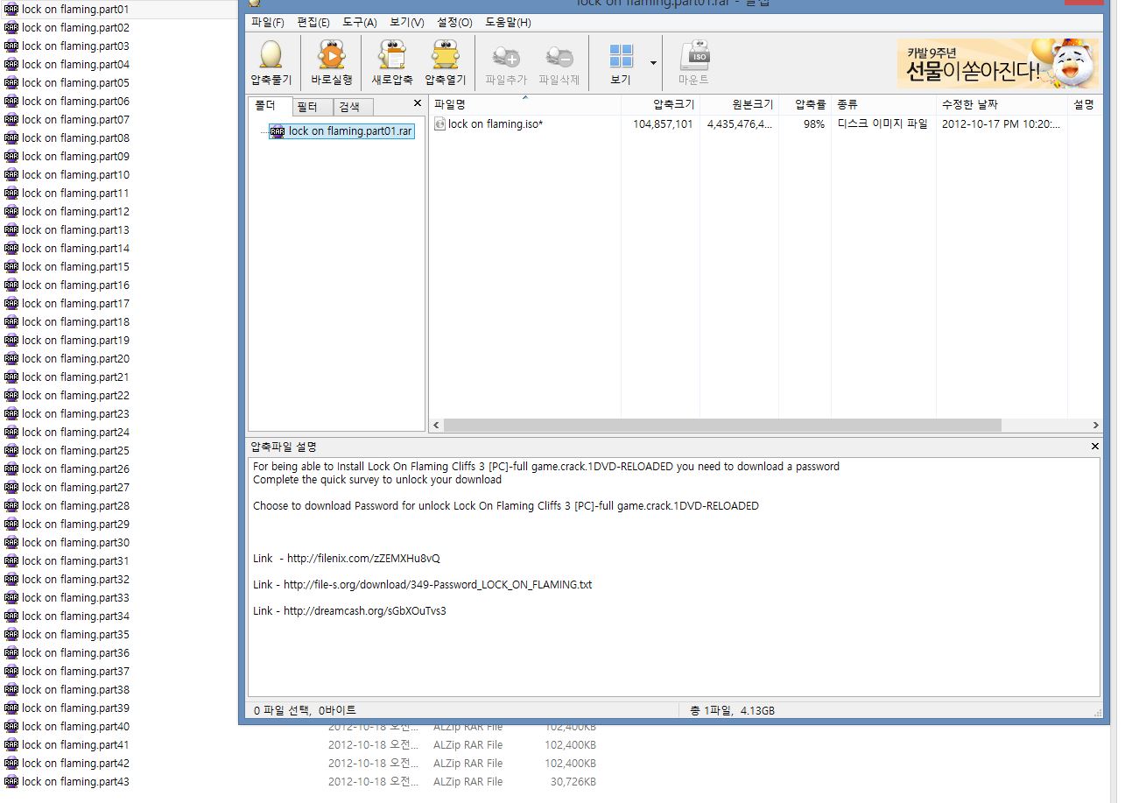Sort by 종류 column header

[x=883, y=104]
